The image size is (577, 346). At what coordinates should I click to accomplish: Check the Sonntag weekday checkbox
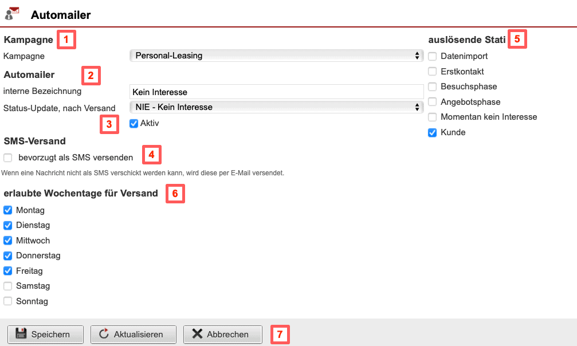8,301
